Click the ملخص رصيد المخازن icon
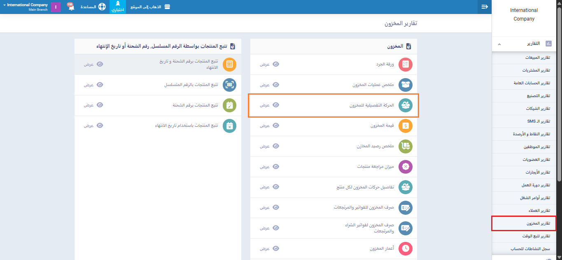 tap(406, 146)
